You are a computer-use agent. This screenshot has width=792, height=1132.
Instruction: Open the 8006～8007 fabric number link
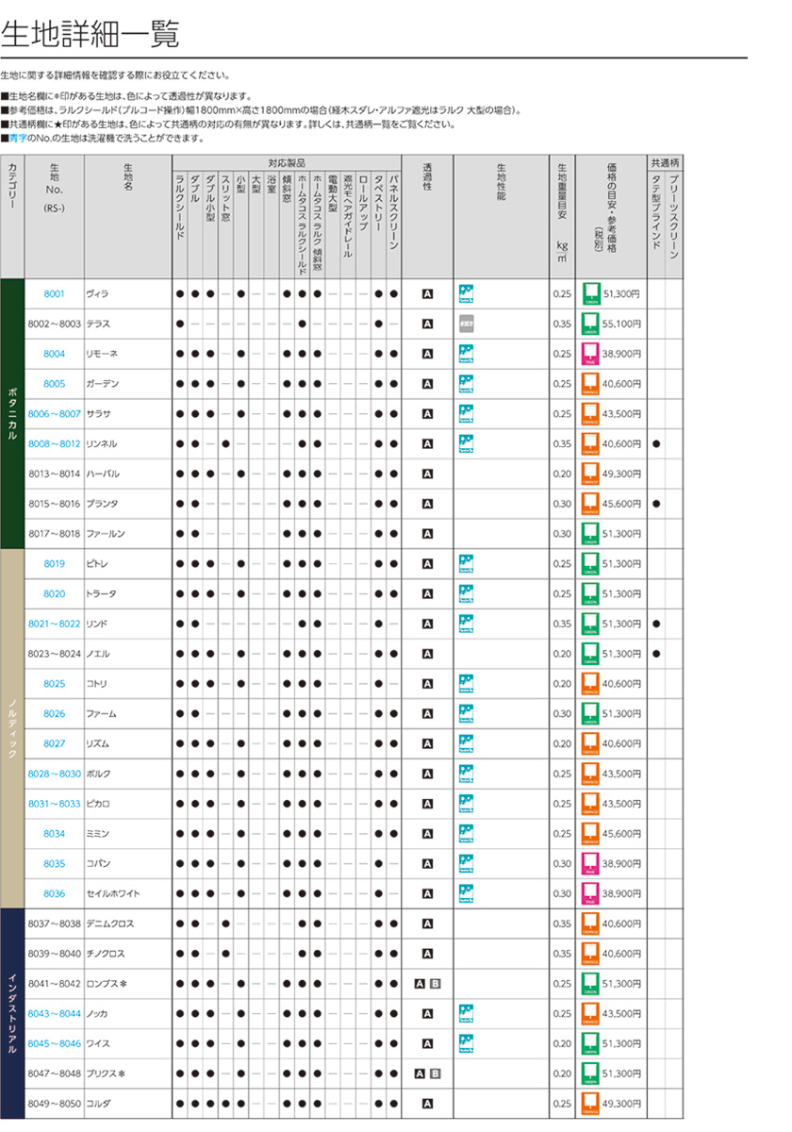(55, 414)
